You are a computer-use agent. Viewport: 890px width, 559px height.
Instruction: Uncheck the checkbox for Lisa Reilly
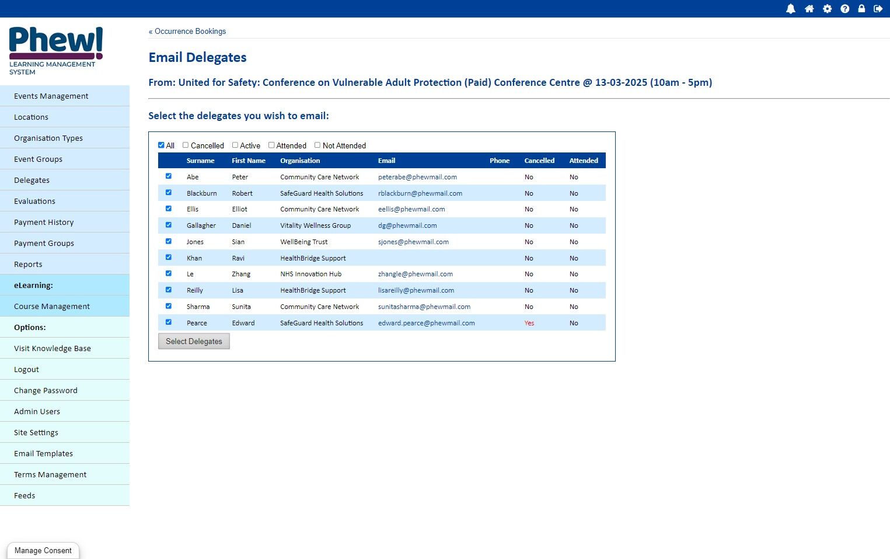point(169,290)
